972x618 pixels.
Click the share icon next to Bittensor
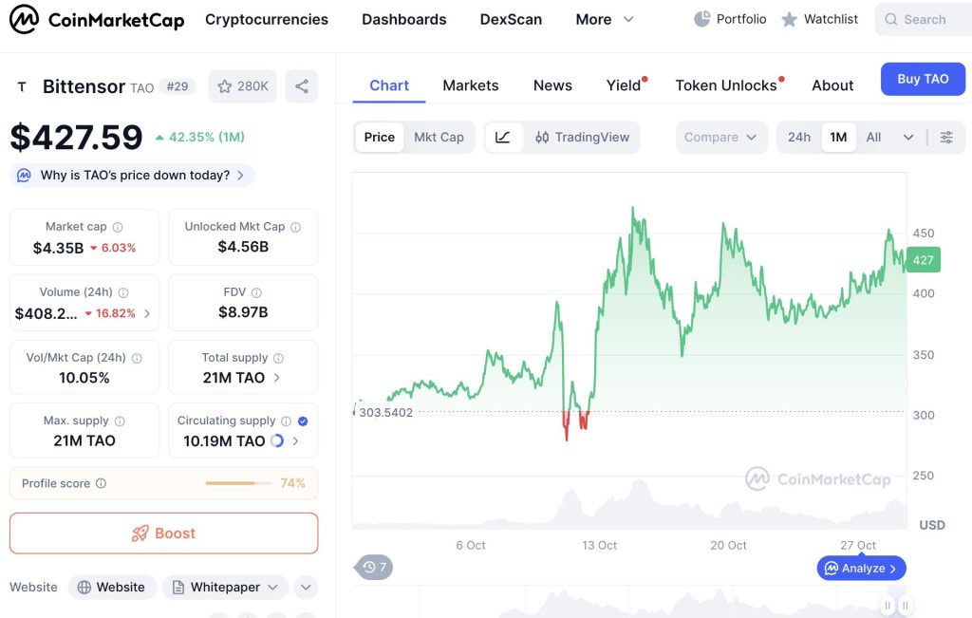[x=302, y=86]
